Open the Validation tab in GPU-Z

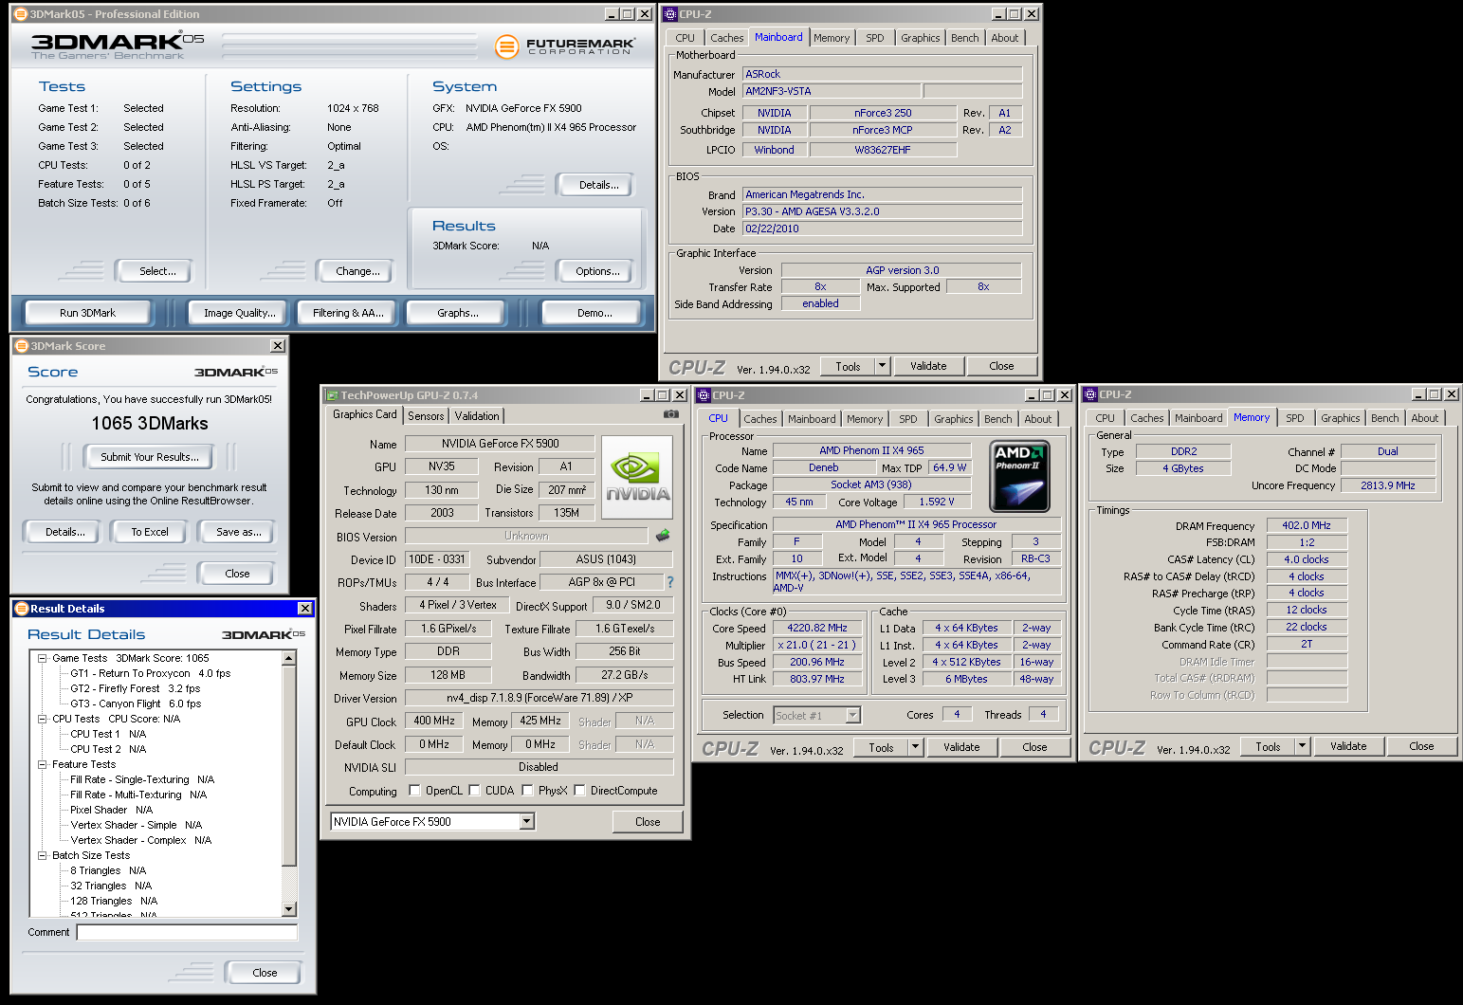point(477,416)
